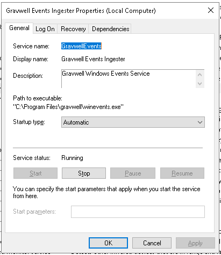221x255 pixels.
Task: Confirm with the OK button
Action: click(108, 243)
